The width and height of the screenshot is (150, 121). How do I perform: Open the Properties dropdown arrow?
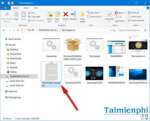(x=109, y=21)
